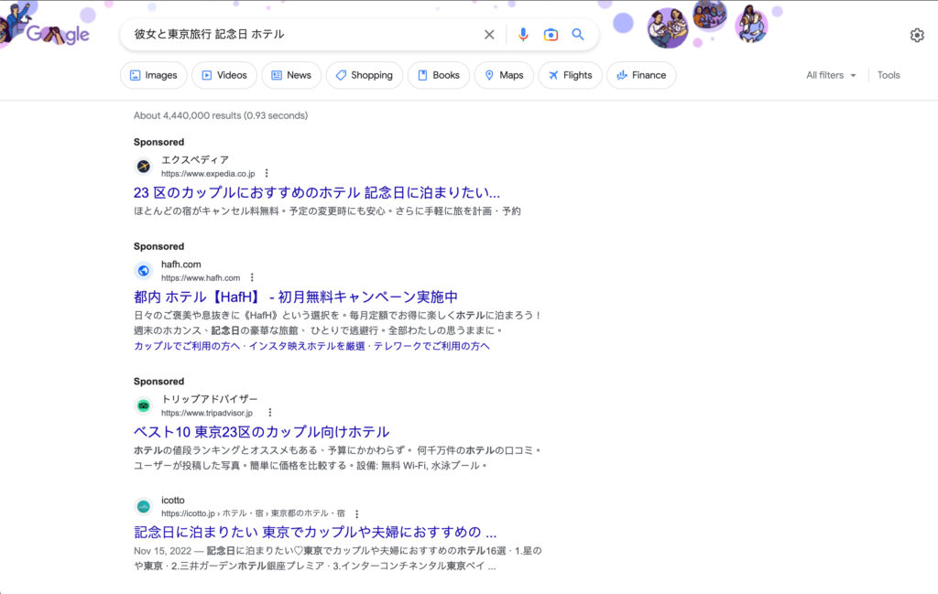
Task: Open the Tripadvisor ad ベスト10 東京23区のカップル向けホテル
Action: 261,431
